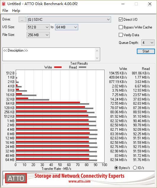157x188 pixels.
Task: Change the Queue Depth dropdown value
Action: 148,43
